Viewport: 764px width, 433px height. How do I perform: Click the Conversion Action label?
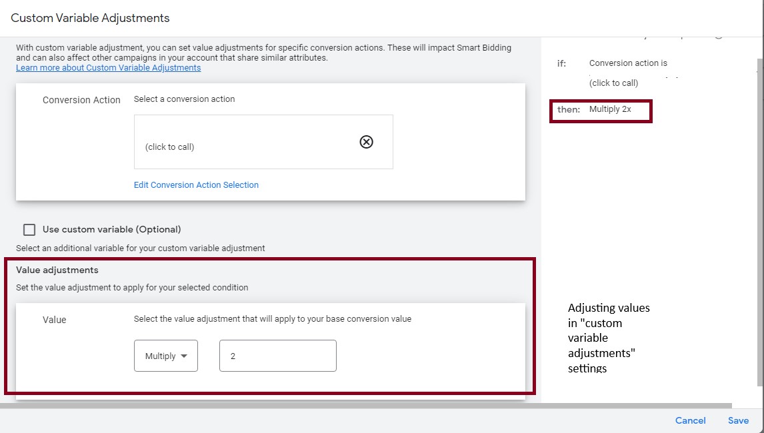pos(81,100)
